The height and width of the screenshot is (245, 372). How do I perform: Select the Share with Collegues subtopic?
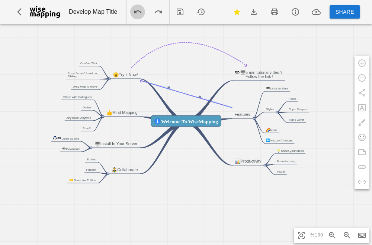click(x=77, y=97)
